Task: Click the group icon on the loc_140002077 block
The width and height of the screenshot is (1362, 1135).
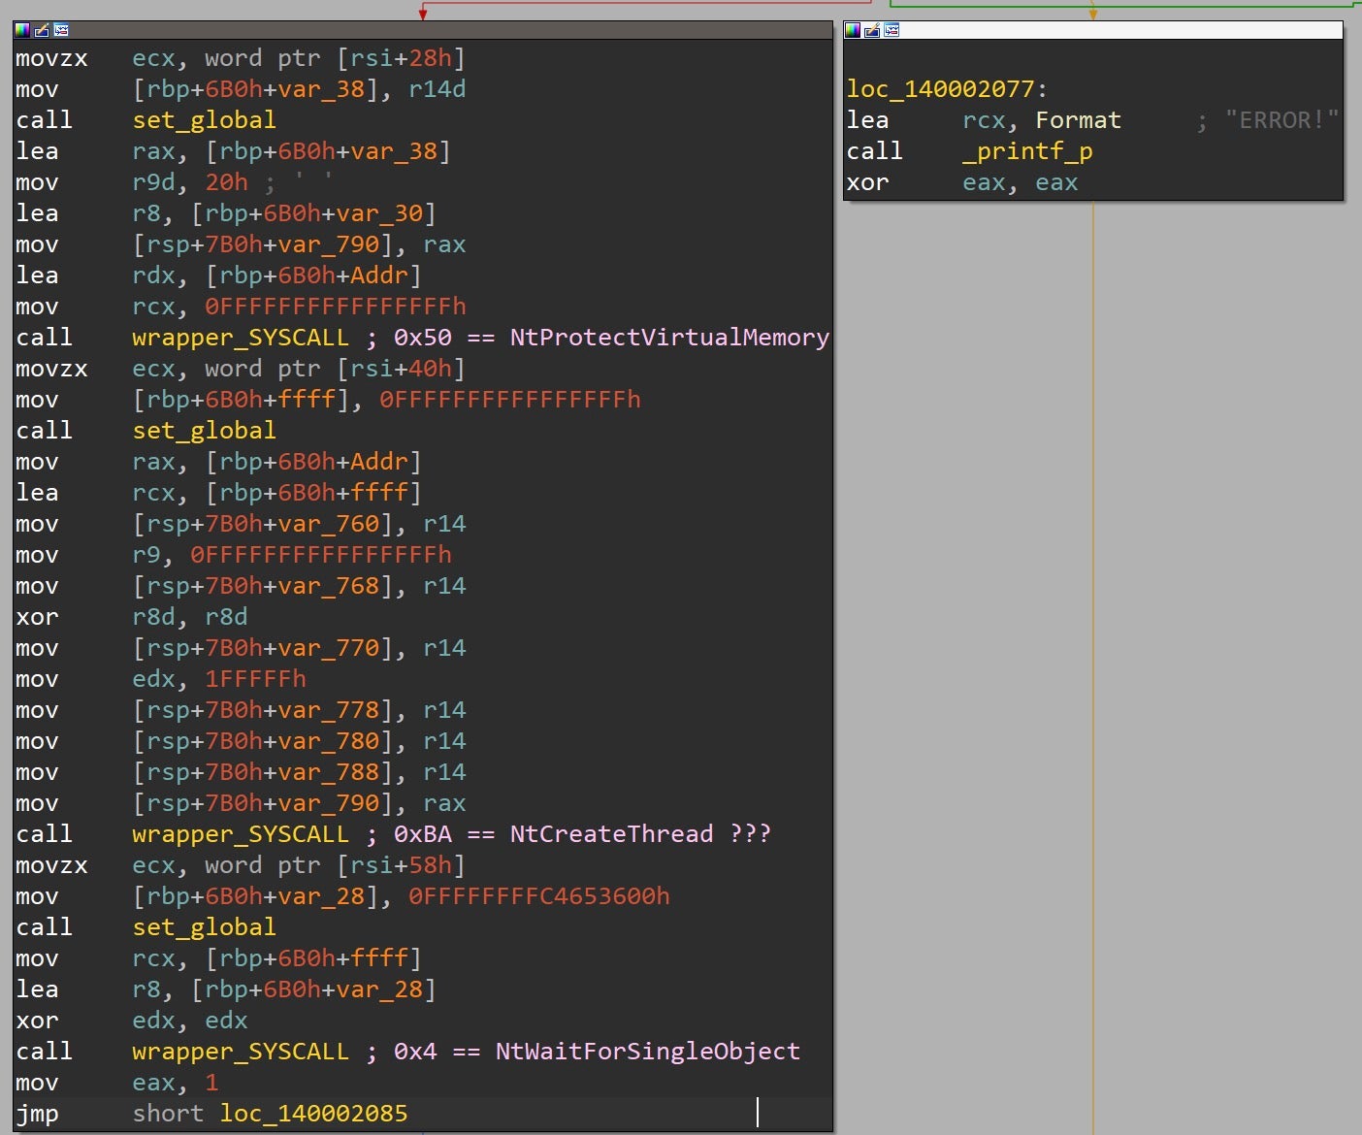Action: (892, 30)
